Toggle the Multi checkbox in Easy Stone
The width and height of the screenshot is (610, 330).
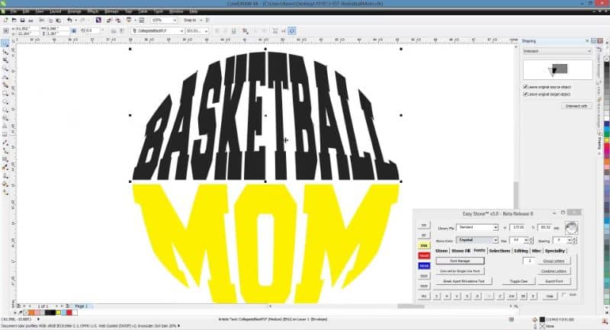pos(564,296)
